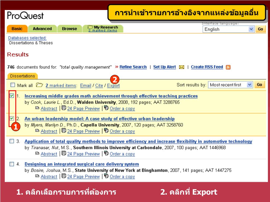270x202 pixels.
Task: Click Go button next to interface language
Action: point(260,29)
